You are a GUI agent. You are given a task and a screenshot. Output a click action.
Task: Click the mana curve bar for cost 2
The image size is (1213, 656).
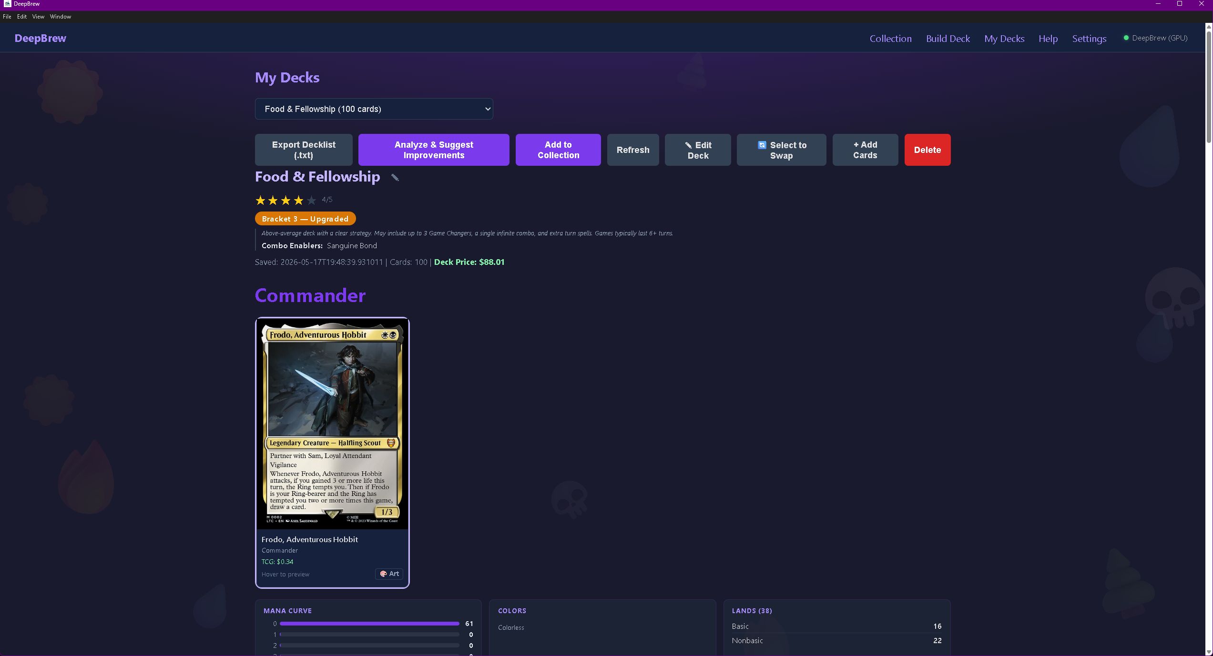(369, 646)
